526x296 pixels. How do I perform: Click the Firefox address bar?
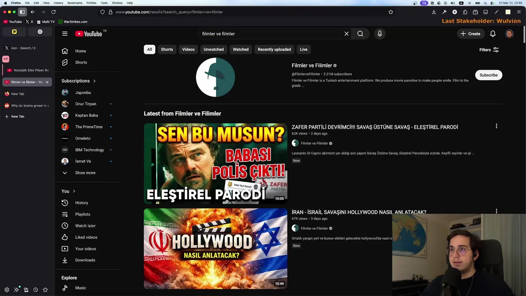point(247,12)
